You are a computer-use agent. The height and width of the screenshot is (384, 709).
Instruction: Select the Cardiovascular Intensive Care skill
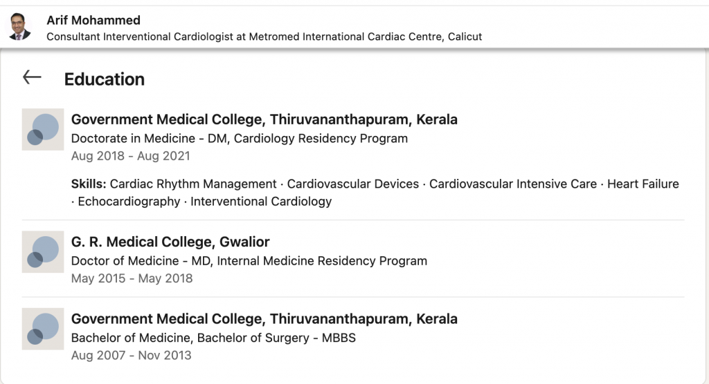pyautogui.click(x=513, y=184)
